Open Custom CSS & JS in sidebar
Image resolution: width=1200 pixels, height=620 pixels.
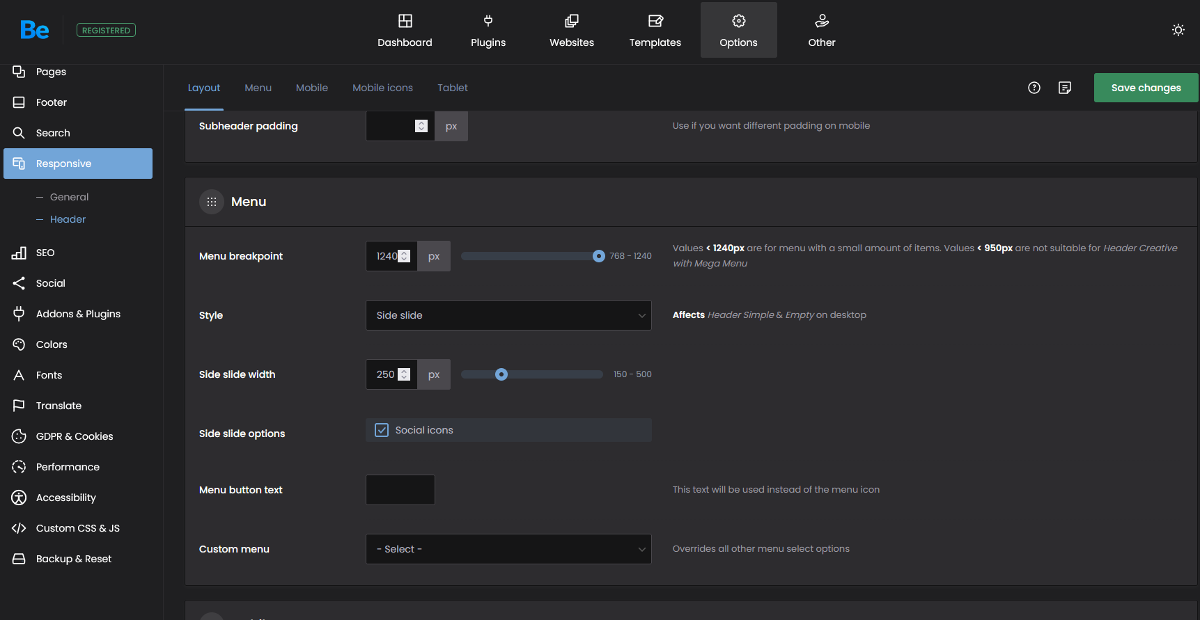coord(78,528)
